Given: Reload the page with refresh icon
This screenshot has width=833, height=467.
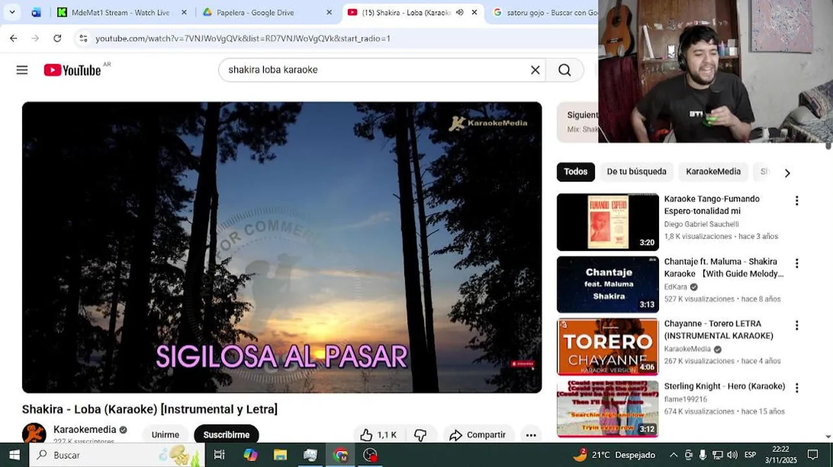Looking at the screenshot, I should click(57, 38).
